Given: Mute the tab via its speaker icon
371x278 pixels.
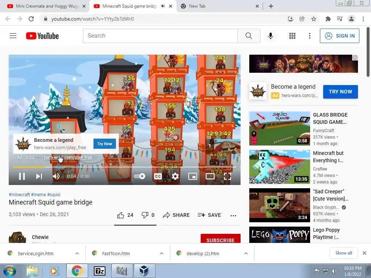Looking at the screenshot, I should click(x=163, y=6).
